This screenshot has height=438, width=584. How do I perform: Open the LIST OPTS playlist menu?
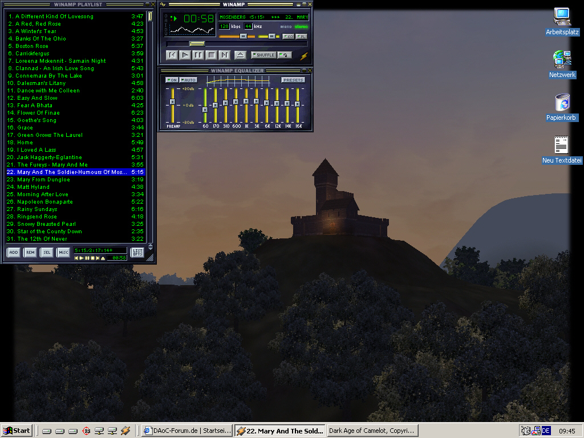click(137, 253)
